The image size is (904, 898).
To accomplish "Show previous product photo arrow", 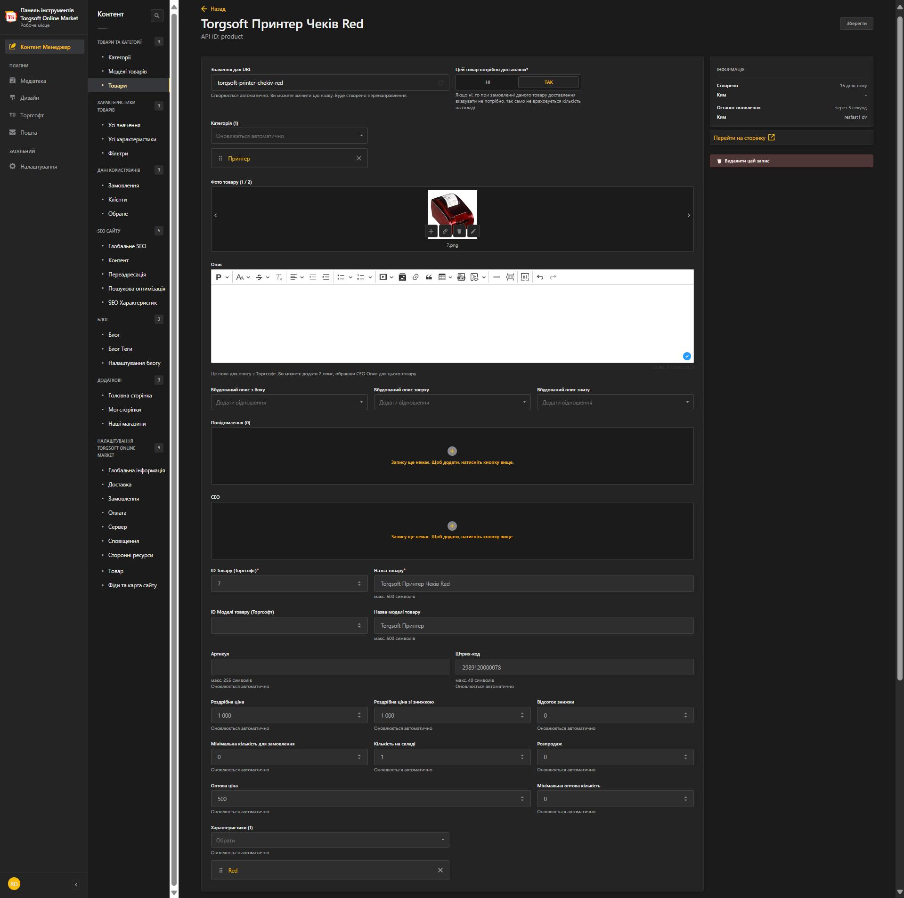I will point(216,215).
